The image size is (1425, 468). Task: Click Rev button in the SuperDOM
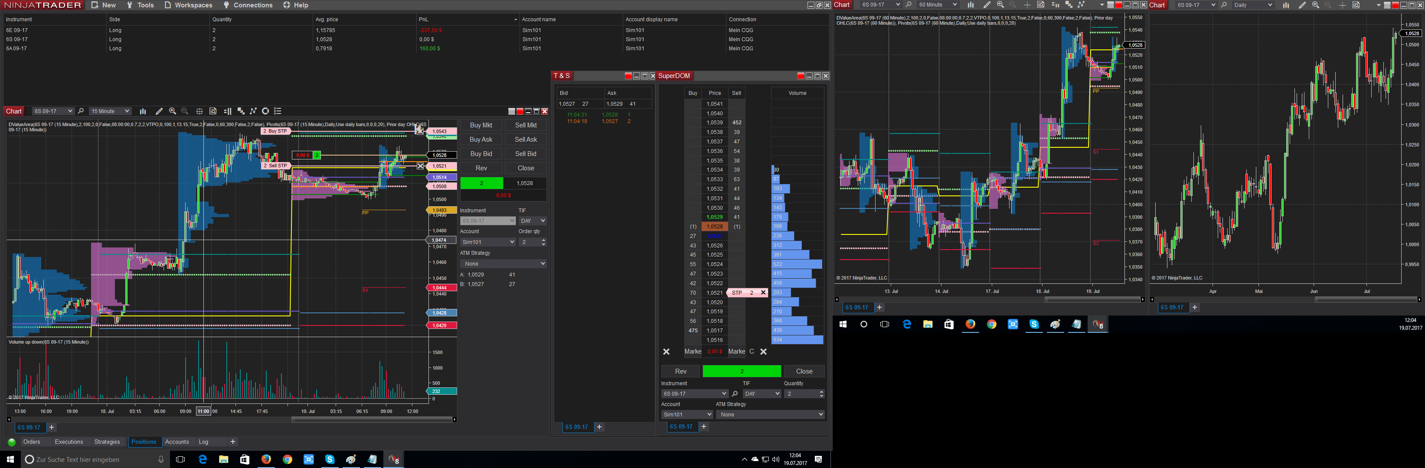[680, 371]
